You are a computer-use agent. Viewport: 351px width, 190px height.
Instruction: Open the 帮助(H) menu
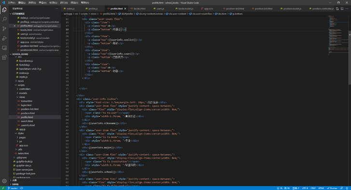(x=85, y=3)
